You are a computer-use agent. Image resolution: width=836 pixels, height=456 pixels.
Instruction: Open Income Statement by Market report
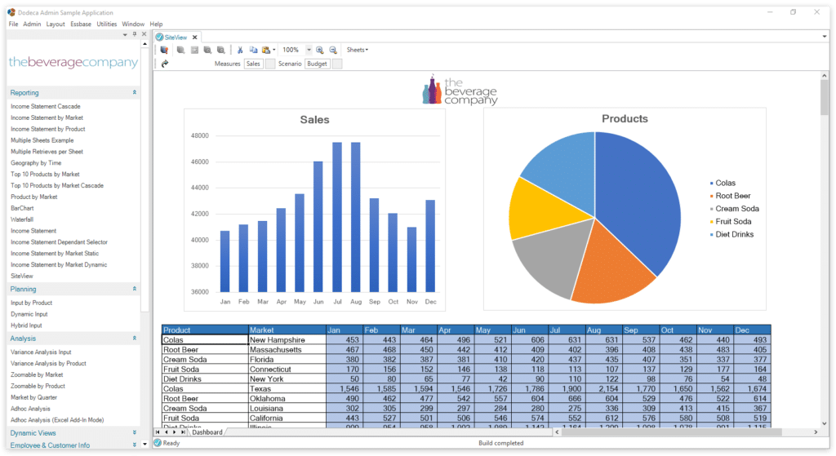pos(47,117)
